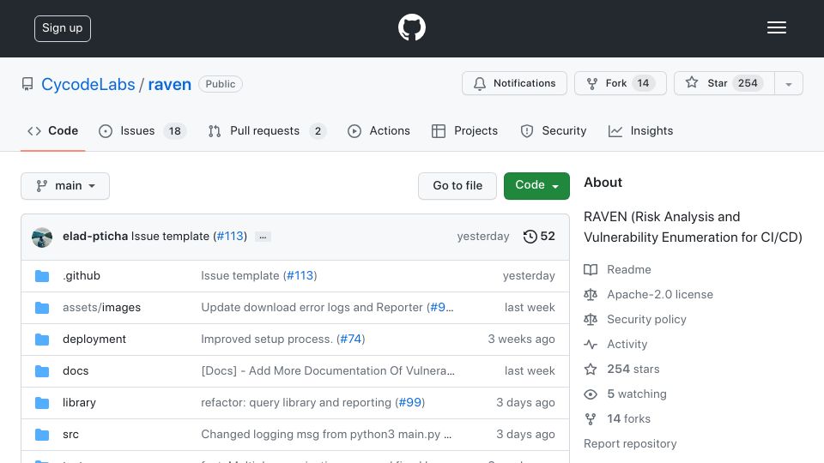Click 'refactor: query library and reporting' commit

click(x=296, y=402)
